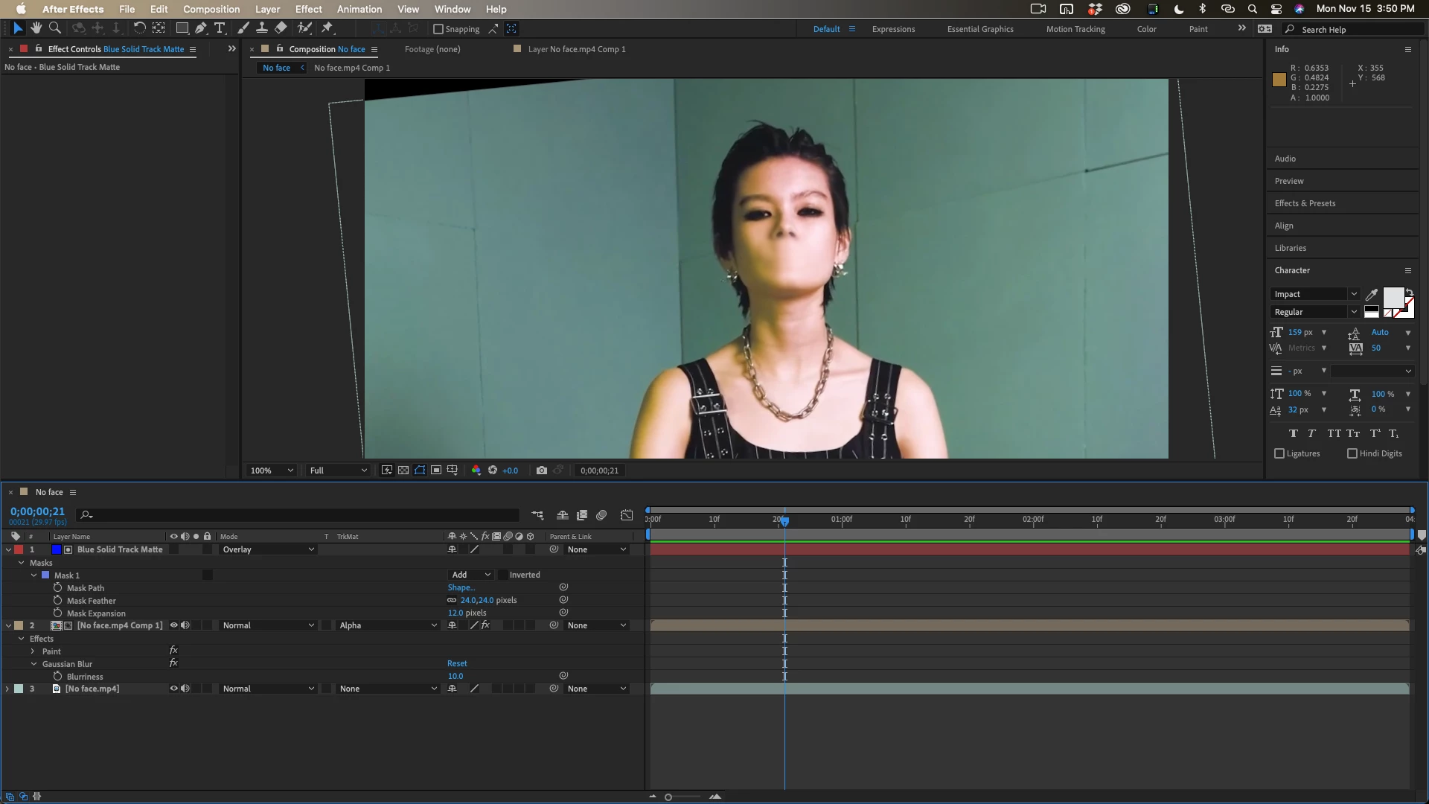Open the Composition menu
Image resolution: width=1429 pixels, height=804 pixels.
pyautogui.click(x=211, y=9)
